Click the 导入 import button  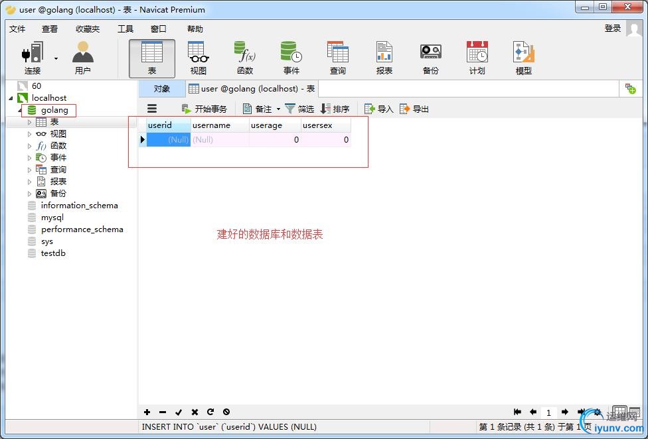point(378,109)
